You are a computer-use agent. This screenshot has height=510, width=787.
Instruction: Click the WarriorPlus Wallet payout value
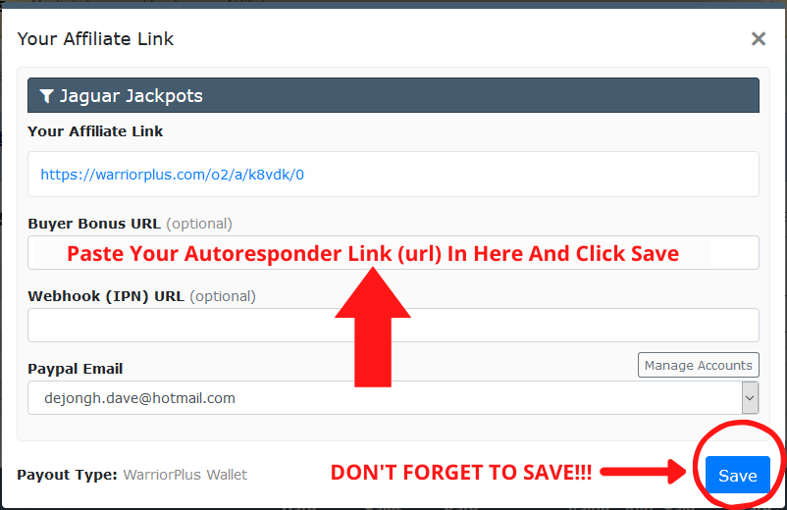click(185, 475)
